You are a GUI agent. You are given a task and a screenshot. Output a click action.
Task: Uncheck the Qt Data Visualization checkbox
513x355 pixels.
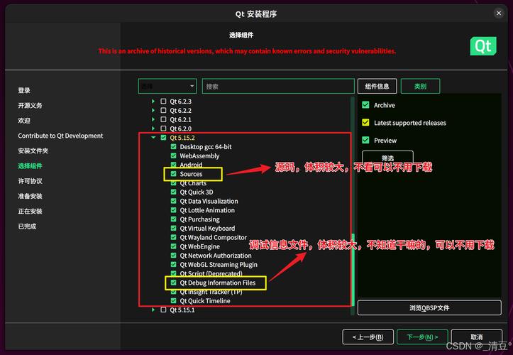(173, 201)
